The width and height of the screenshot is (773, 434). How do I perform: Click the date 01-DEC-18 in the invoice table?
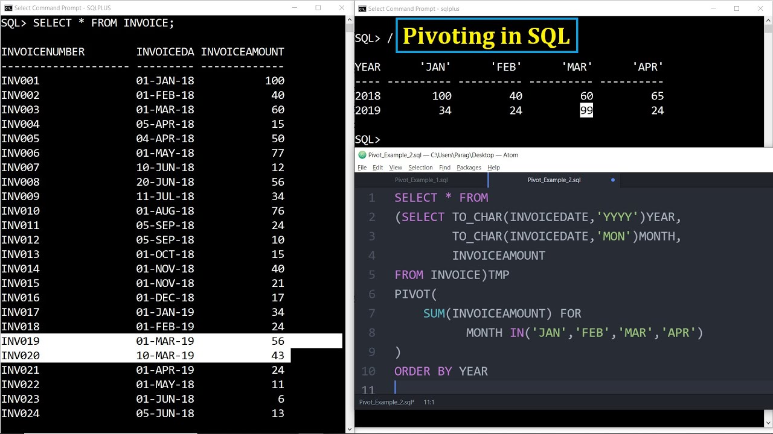coord(165,298)
